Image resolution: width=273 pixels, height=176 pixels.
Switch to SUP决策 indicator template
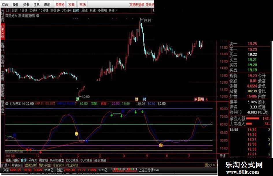pyautogui.click(x=86, y=160)
